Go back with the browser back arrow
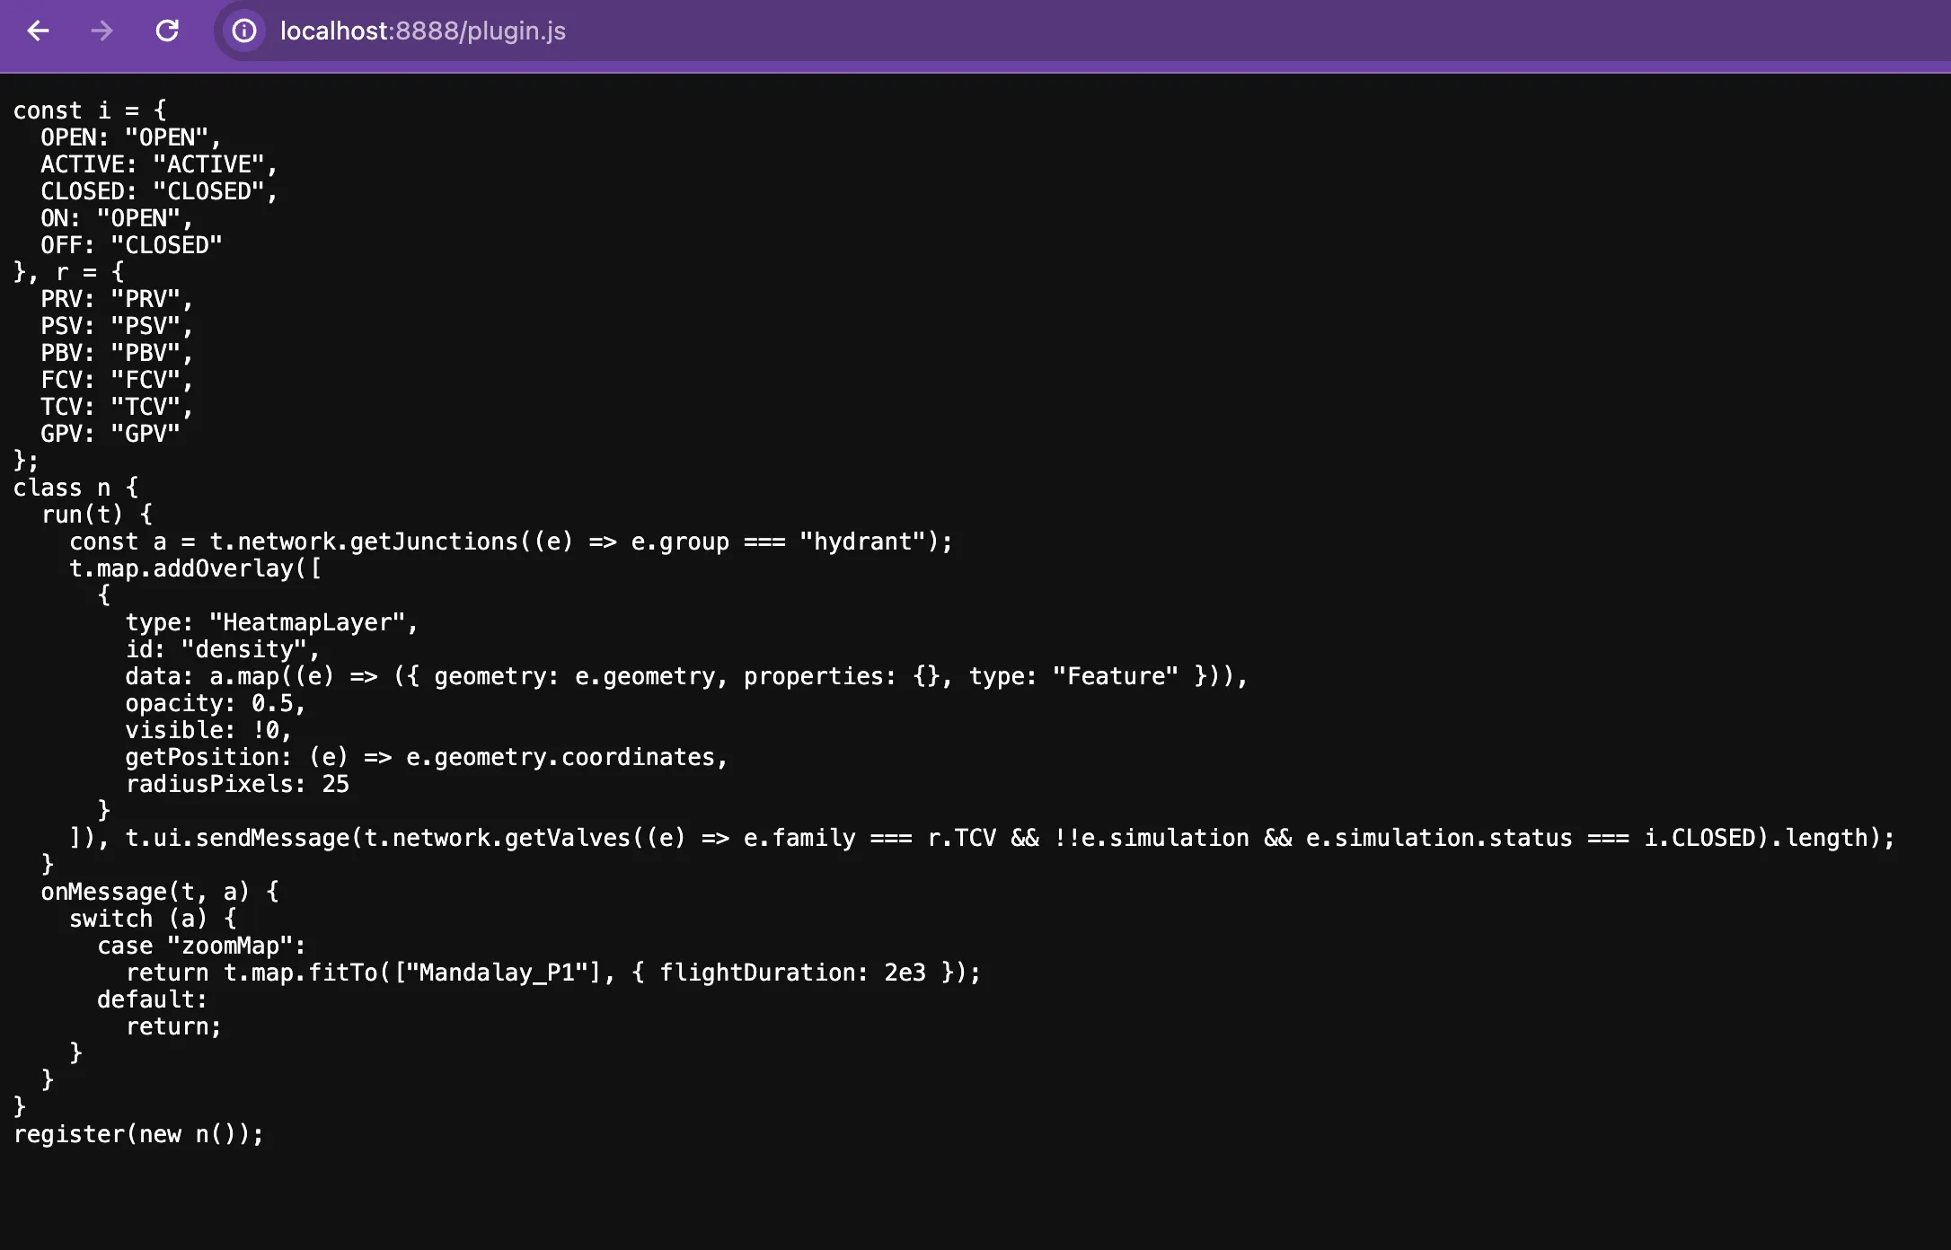The width and height of the screenshot is (1951, 1250). pyautogui.click(x=38, y=31)
